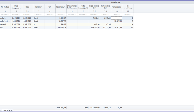Screen dimensions: 194x112
Task: Go to the next record in navigator
Action: [x=9, y=111]
